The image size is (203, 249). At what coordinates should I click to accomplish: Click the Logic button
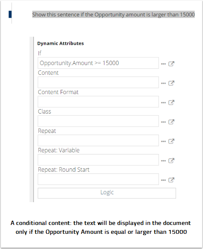click(x=107, y=193)
